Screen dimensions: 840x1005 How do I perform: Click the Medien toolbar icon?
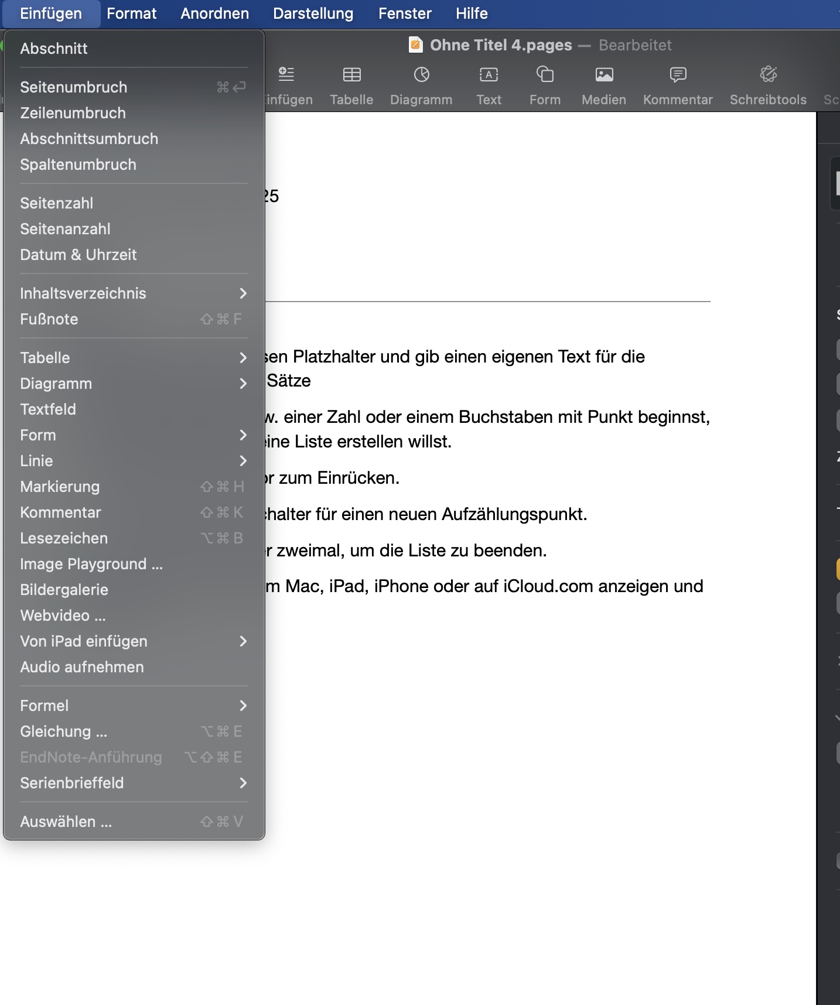click(604, 75)
